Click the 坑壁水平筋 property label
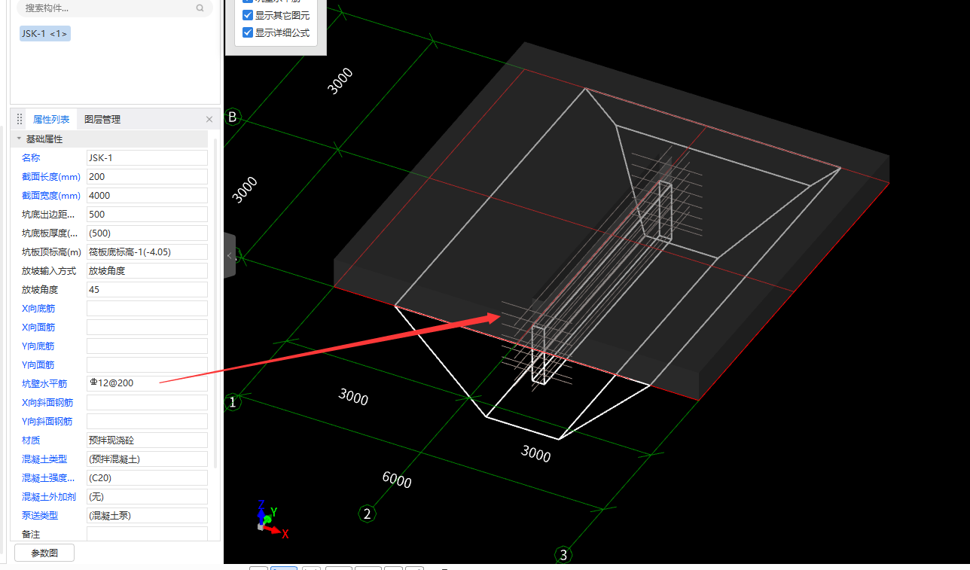970x570 pixels. coord(44,383)
